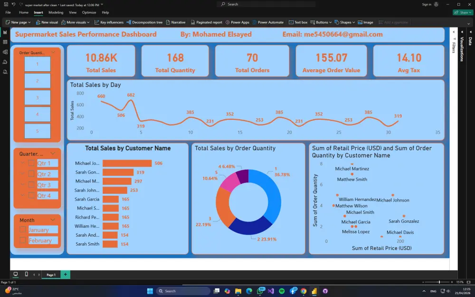
Task: Add a new page with plus button
Action: (65, 275)
